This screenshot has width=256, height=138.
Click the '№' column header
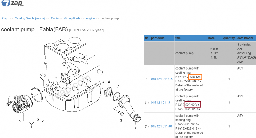[x=147, y=38]
